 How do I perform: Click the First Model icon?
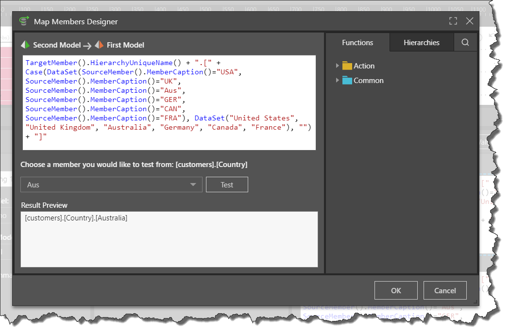(99, 45)
